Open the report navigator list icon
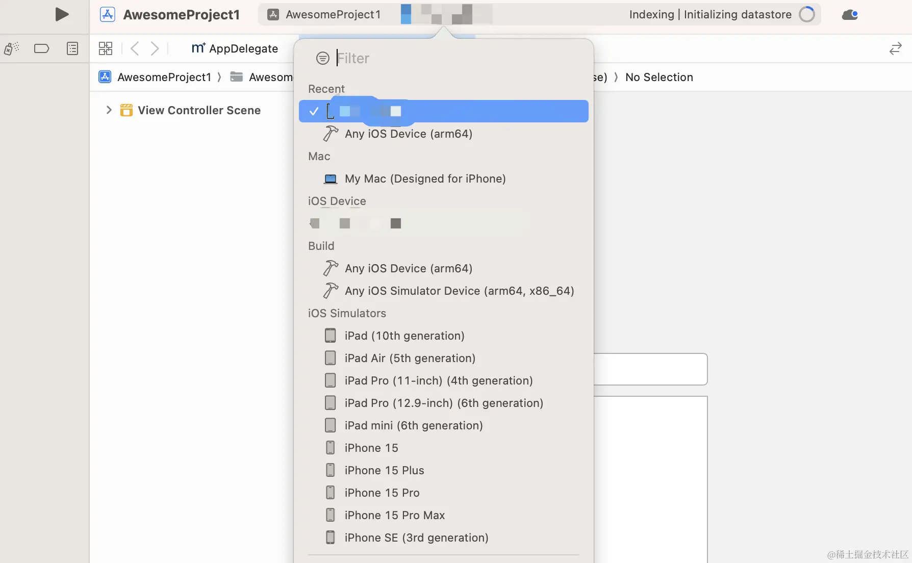 coord(72,48)
